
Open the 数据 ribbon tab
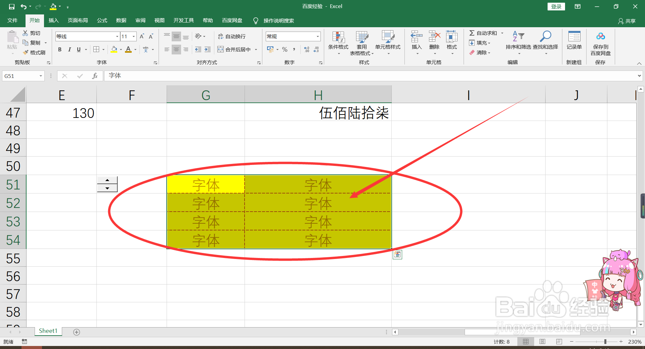point(121,20)
